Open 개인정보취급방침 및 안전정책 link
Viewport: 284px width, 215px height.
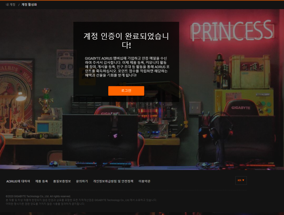pos(113,181)
